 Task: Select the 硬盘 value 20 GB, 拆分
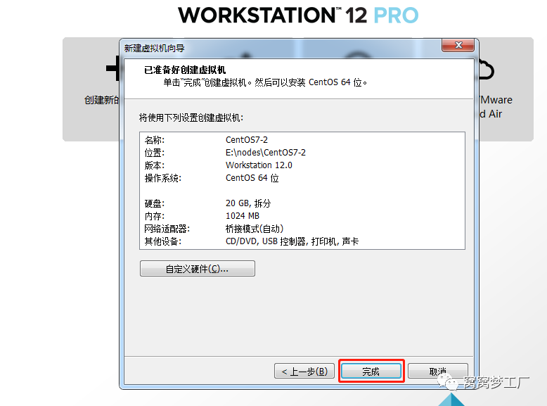[248, 203]
